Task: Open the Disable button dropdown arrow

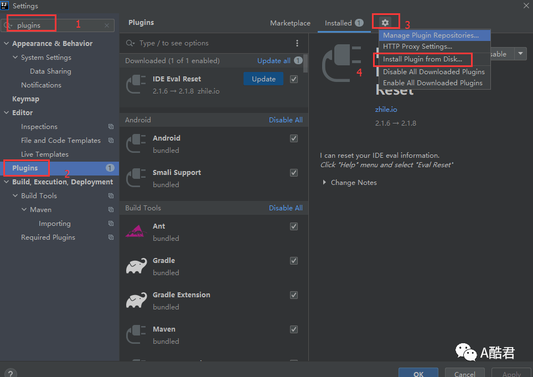Action: pos(520,54)
